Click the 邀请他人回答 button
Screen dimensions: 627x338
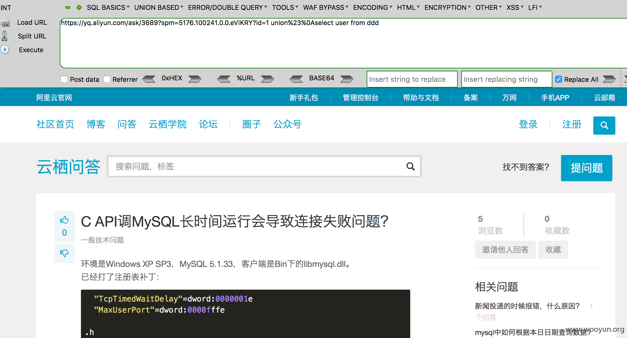505,250
